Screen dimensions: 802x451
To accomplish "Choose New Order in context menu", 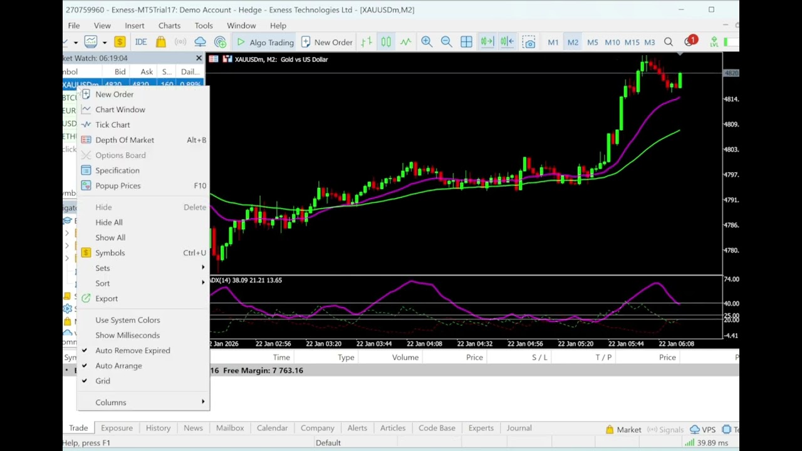I will click(143, 94).
